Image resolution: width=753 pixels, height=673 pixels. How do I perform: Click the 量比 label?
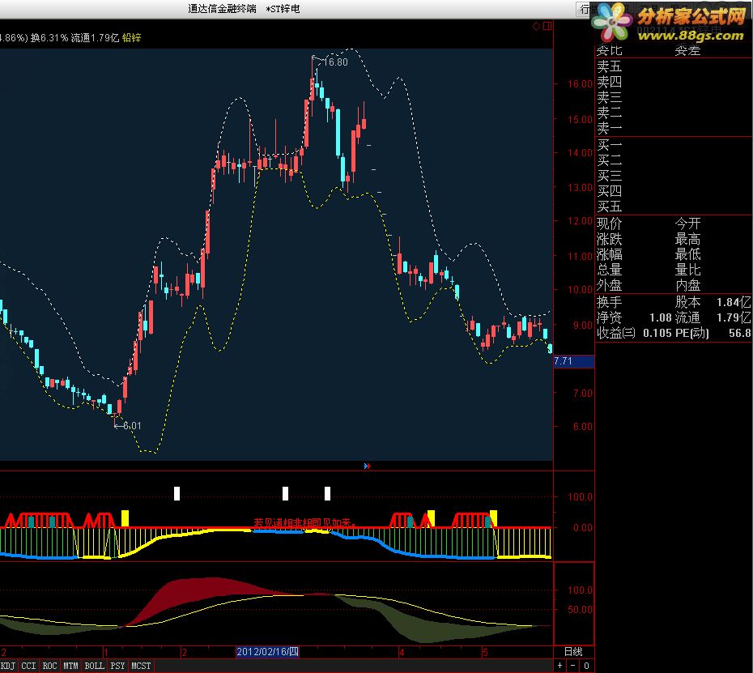pyautogui.click(x=688, y=270)
